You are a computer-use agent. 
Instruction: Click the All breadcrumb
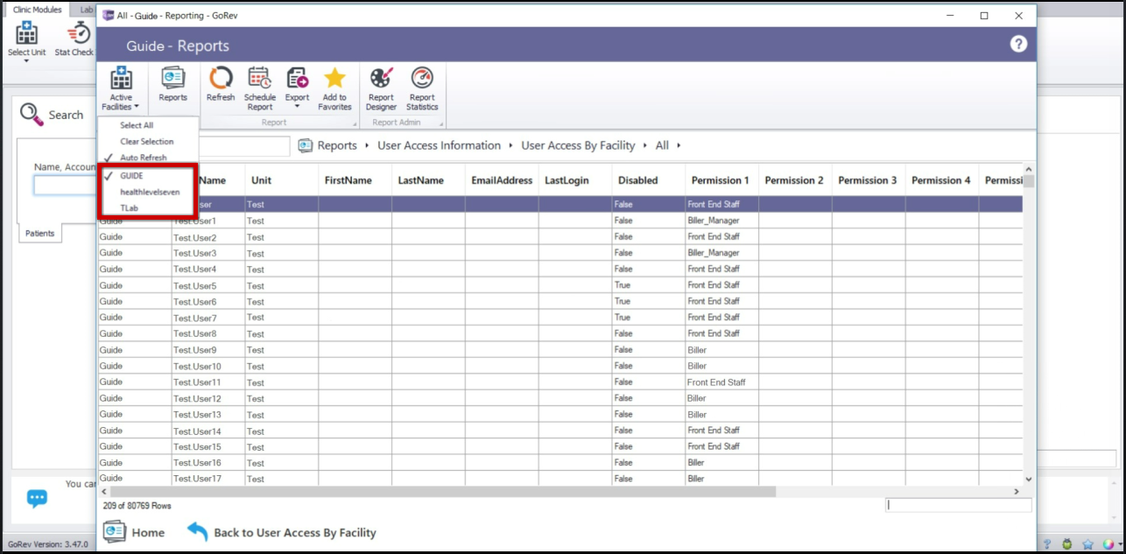662,145
